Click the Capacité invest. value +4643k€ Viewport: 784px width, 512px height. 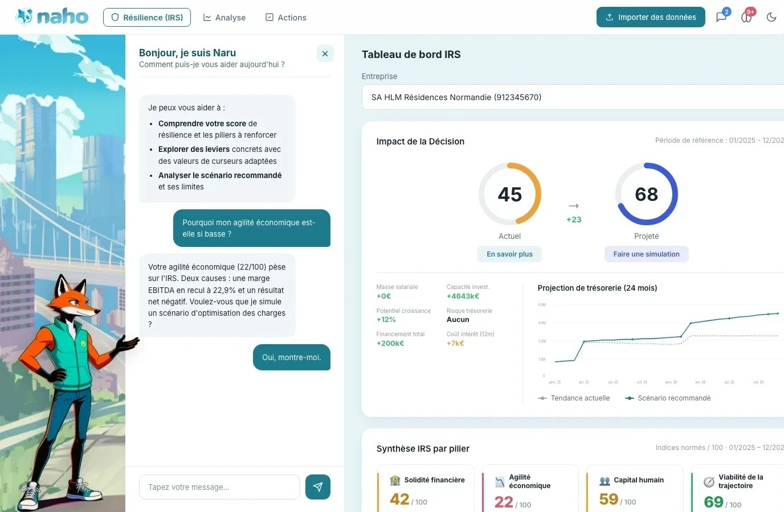[x=463, y=296]
